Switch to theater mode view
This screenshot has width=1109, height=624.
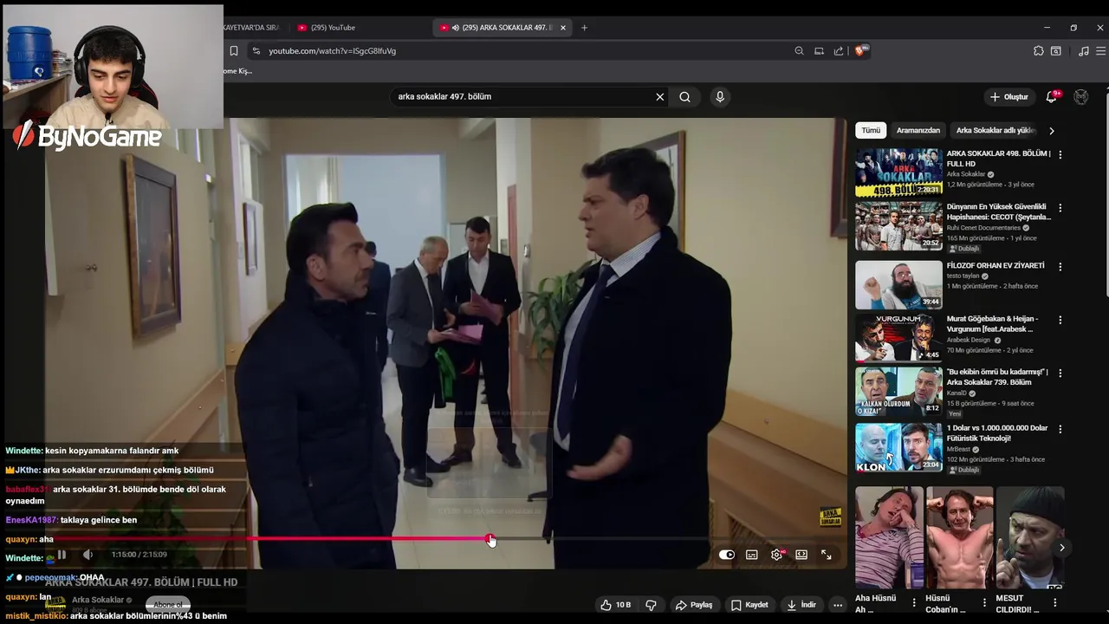(801, 555)
